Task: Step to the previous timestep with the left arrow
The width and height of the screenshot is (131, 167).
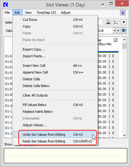Action: (x=114, y=31)
